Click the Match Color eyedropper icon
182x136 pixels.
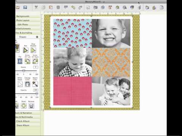(x=35, y=84)
